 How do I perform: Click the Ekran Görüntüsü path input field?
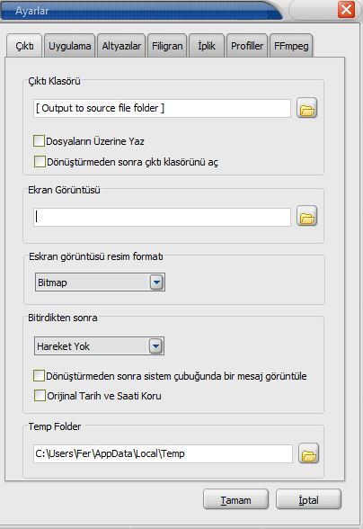[x=162, y=217]
